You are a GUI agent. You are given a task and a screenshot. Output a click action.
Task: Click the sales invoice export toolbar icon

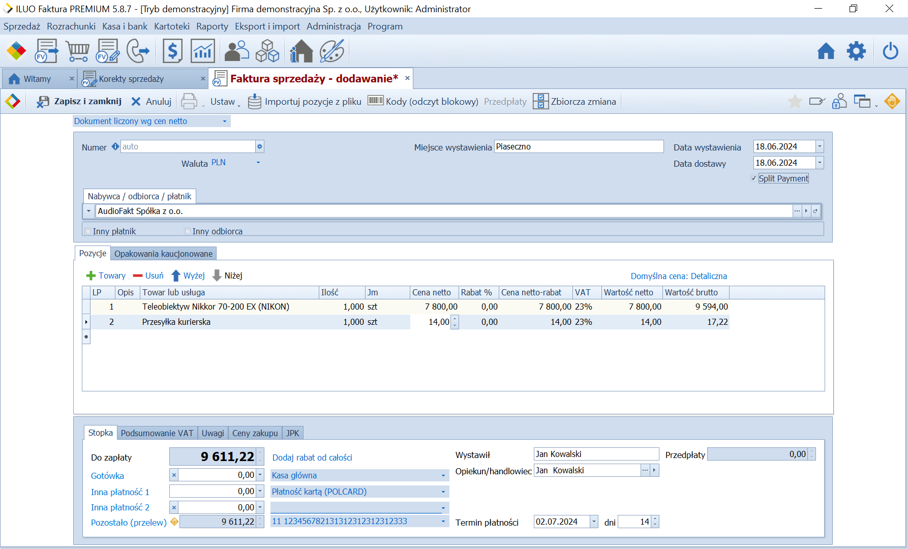46,51
